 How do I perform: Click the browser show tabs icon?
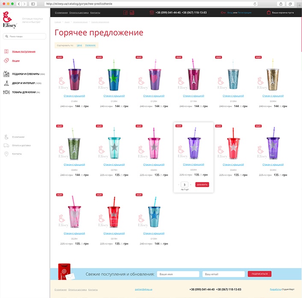290,4
